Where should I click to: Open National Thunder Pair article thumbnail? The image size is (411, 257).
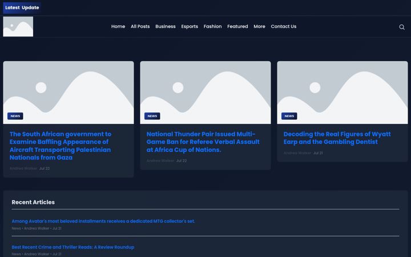click(x=205, y=93)
